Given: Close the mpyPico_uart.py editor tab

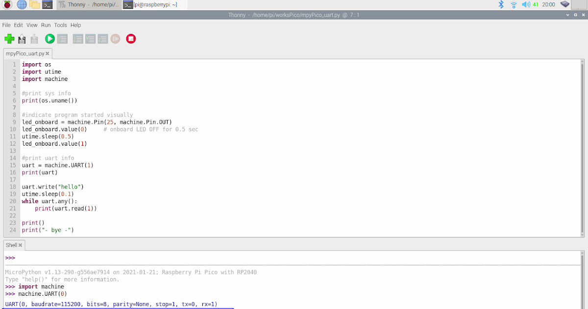Looking at the screenshot, I should point(47,53).
